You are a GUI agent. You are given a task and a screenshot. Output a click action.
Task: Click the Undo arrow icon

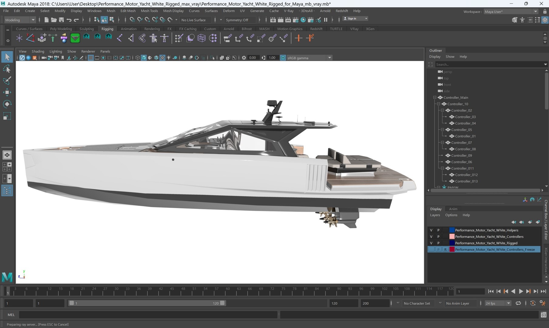point(69,20)
